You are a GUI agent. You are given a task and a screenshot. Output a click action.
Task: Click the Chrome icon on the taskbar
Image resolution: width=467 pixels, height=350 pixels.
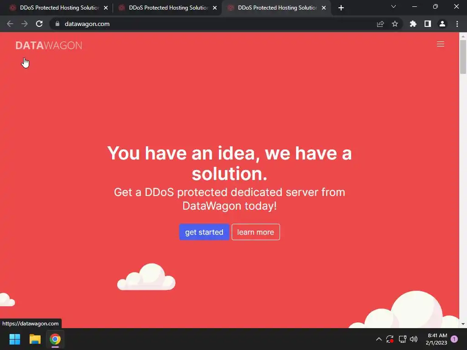click(x=55, y=339)
